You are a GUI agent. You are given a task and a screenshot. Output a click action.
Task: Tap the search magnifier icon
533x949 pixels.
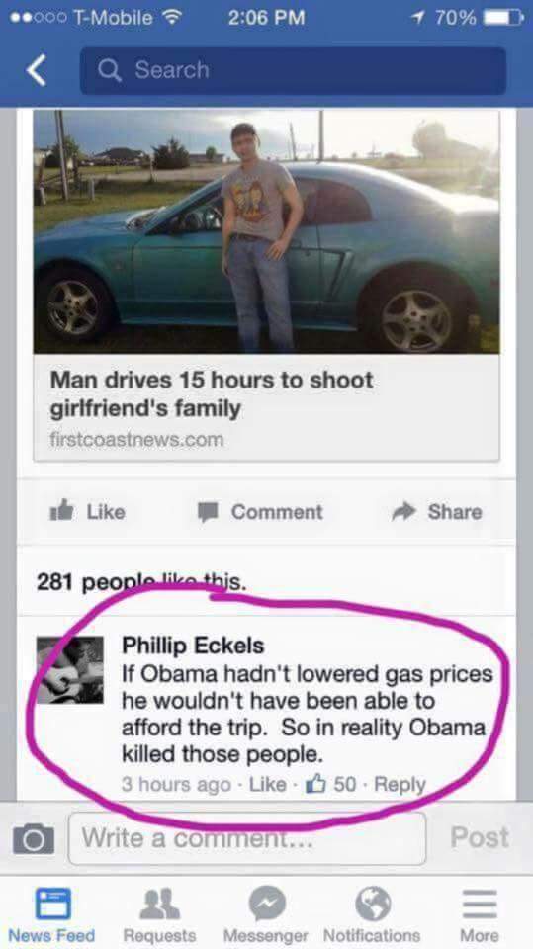coord(109,71)
